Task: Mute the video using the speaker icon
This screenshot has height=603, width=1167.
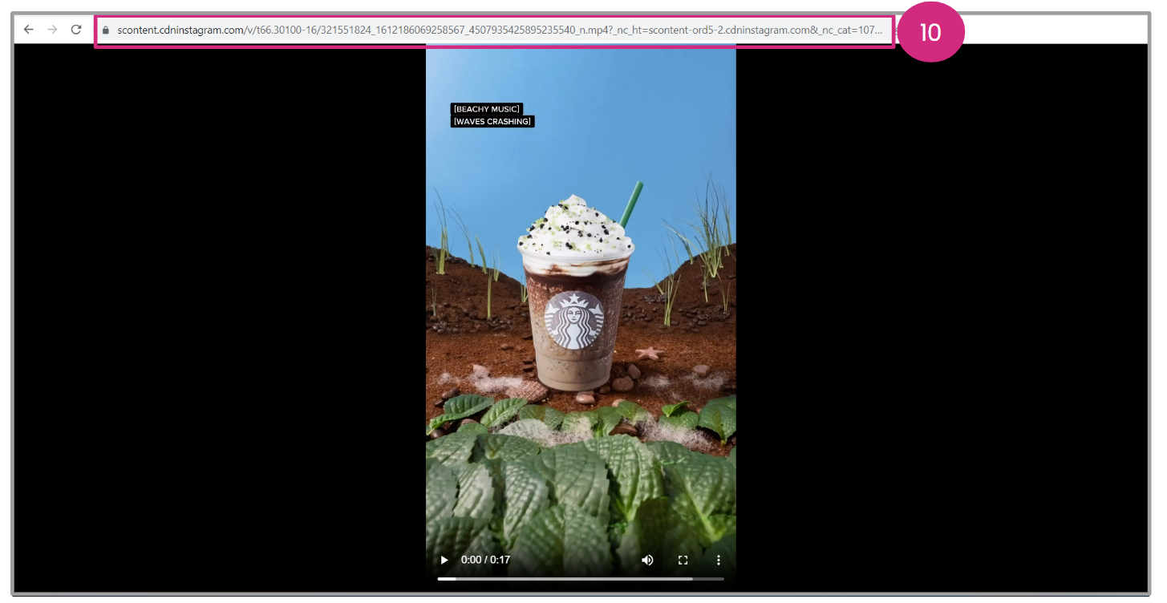Action: pos(647,560)
